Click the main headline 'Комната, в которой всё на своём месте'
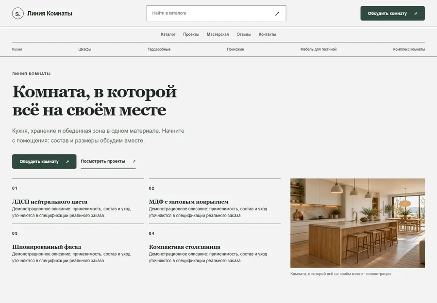Image resolution: width=437 pixels, height=303 pixels. click(95, 101)
